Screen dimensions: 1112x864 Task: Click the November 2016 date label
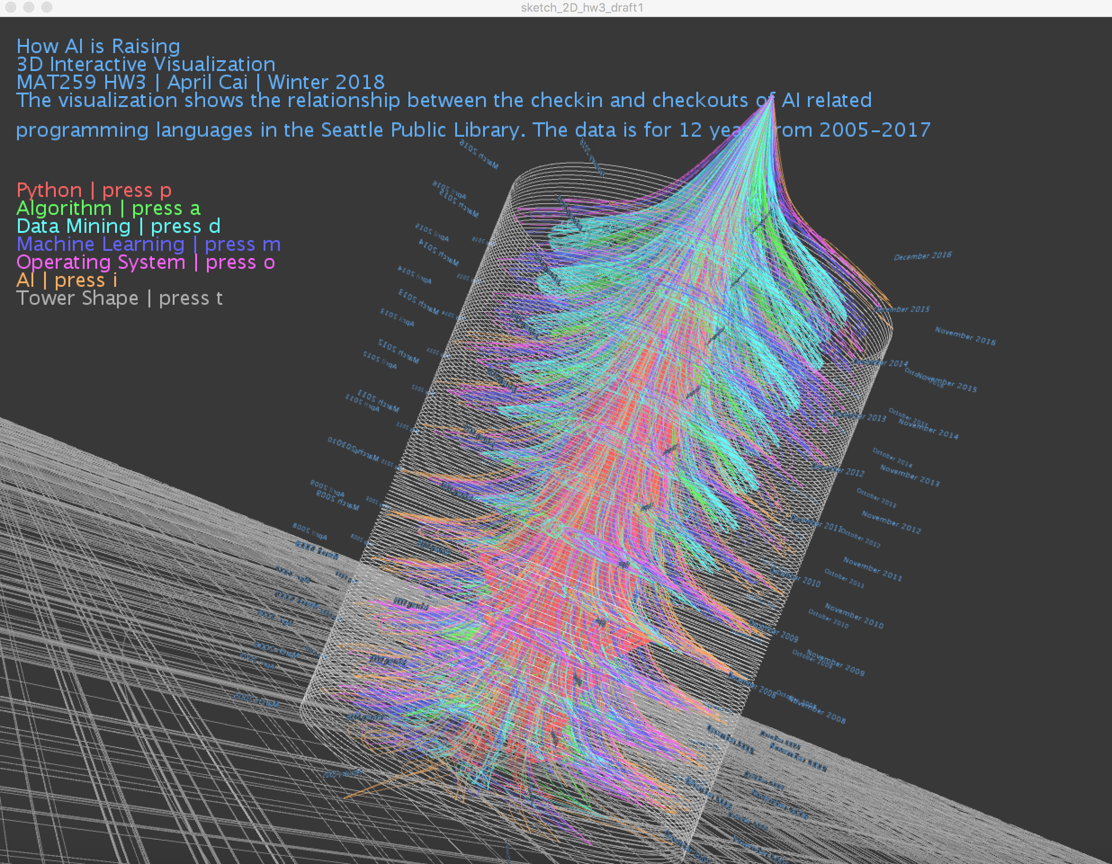[x=965, y=336]
